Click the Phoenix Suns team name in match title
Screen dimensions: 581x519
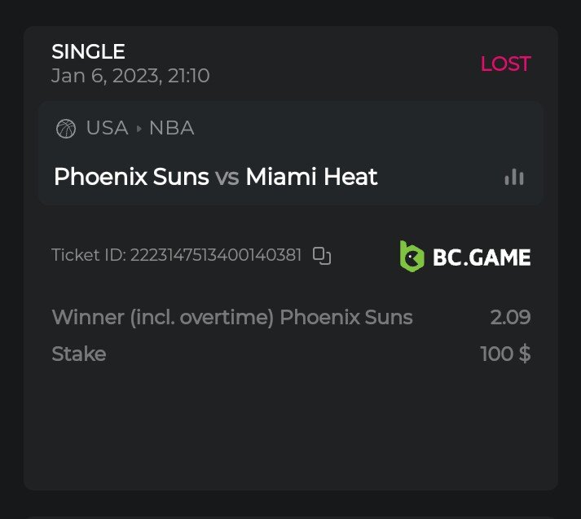point(131,177)
